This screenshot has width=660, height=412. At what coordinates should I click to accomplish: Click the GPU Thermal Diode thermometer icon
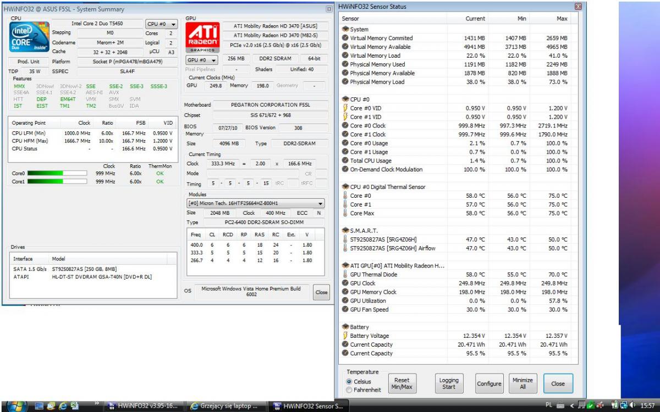pos(345,275)
